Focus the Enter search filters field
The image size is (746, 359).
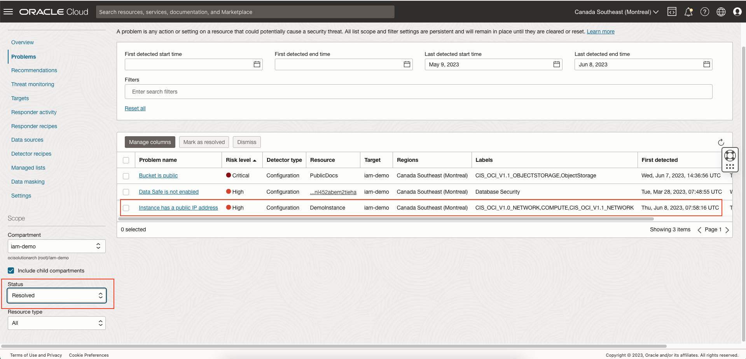tap(419, 92)
